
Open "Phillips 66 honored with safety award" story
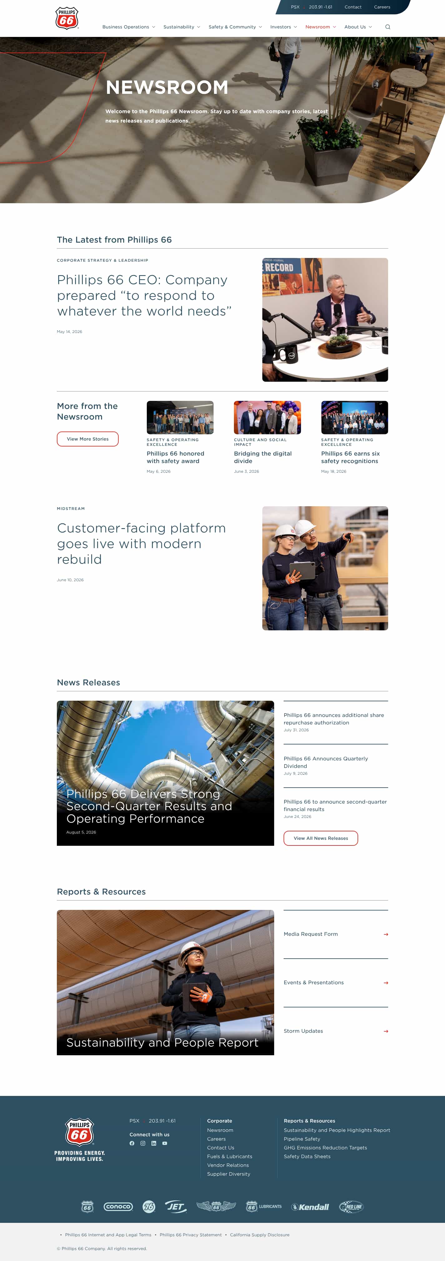pos(176,457)
